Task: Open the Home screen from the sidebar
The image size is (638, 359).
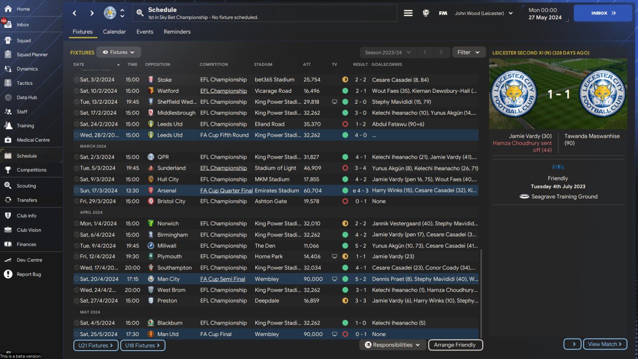Action: [x=23, y=9]
